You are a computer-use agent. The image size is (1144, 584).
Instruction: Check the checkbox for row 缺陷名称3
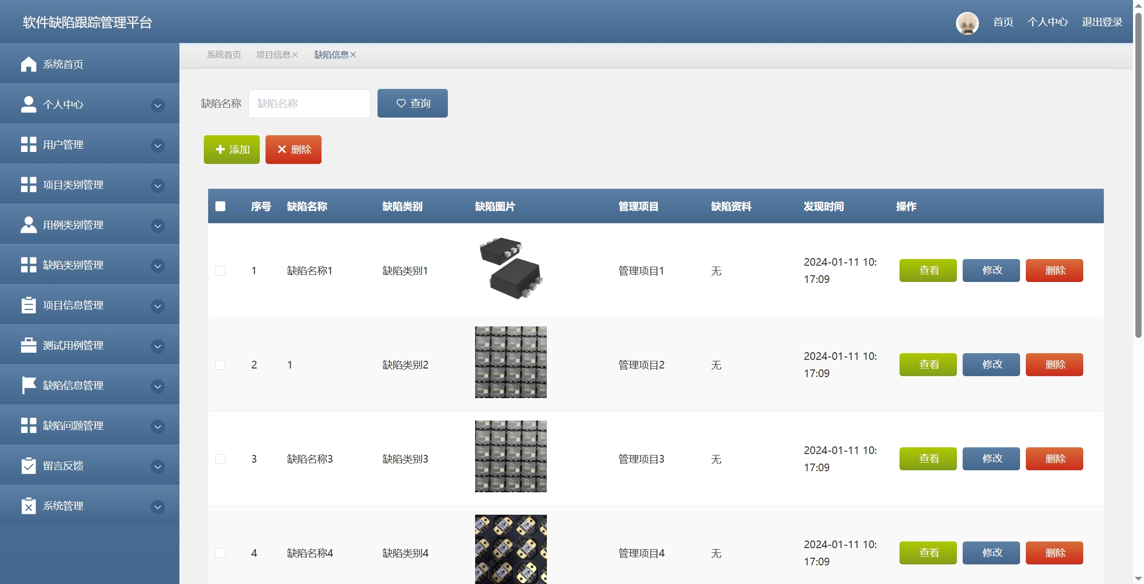coord(220,459)
